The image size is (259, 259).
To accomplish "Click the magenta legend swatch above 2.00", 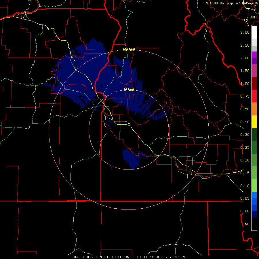I will tap(254, 55).
